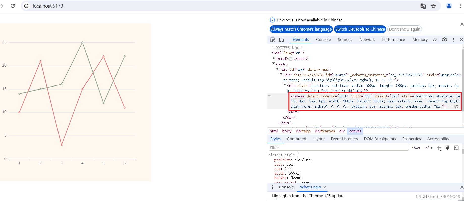The height and width of the screenshot is (201, 464).
Task: Expand the collapsed head ellipsis badge
Action: (x=291, y=59)
